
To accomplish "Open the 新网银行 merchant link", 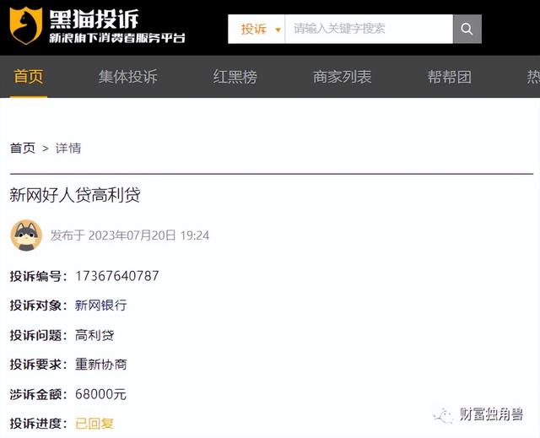I will click(101, 306).
